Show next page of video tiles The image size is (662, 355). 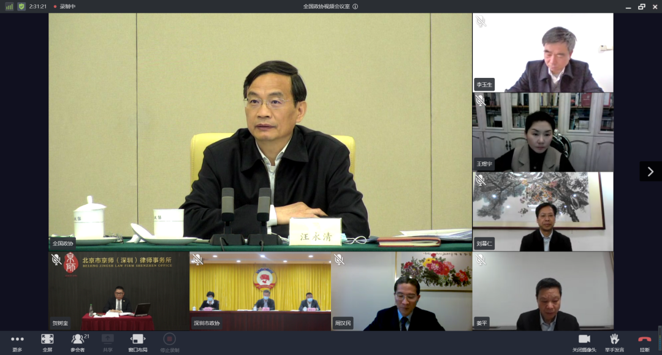click(650, 172)
